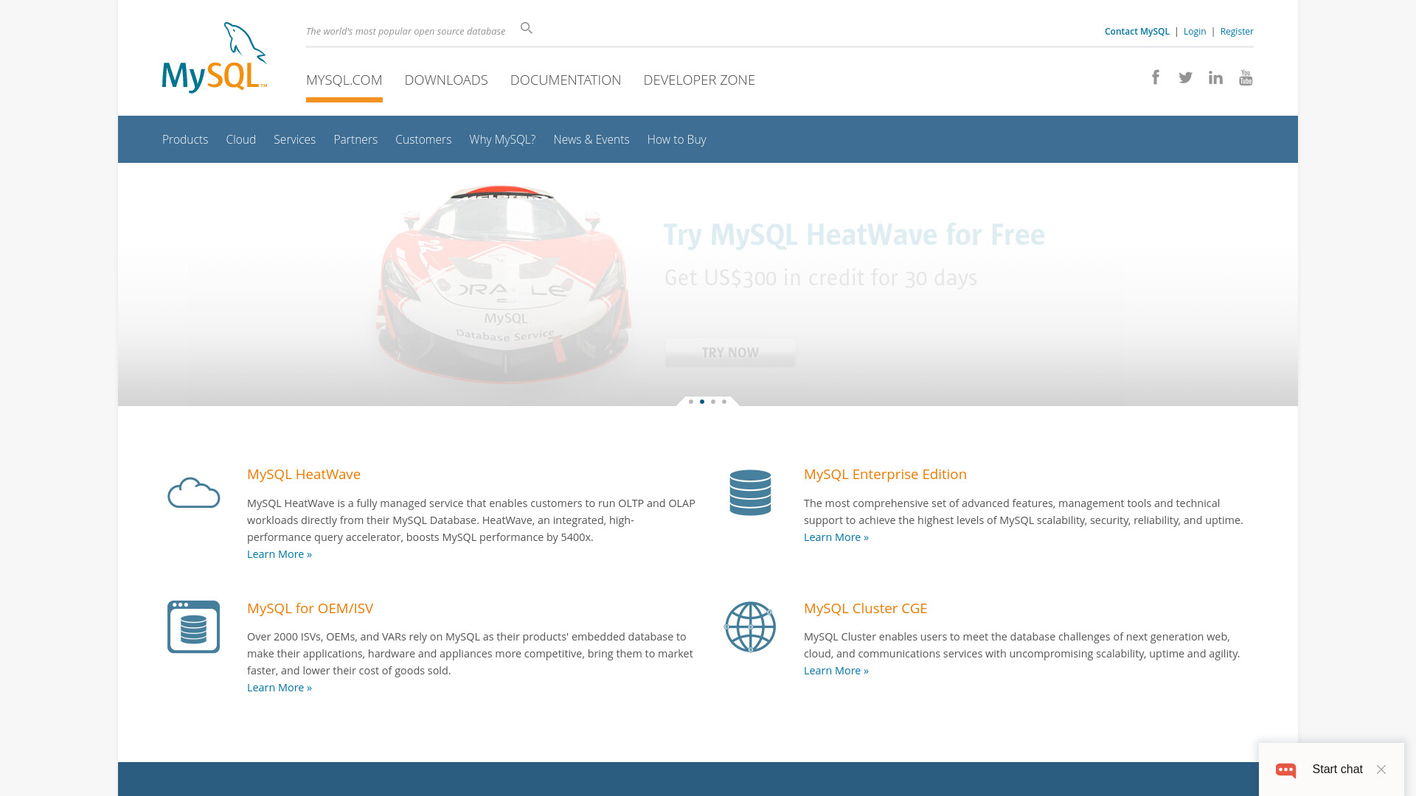Open the MySQL Enterprise Edition heading link

point(885,475)
